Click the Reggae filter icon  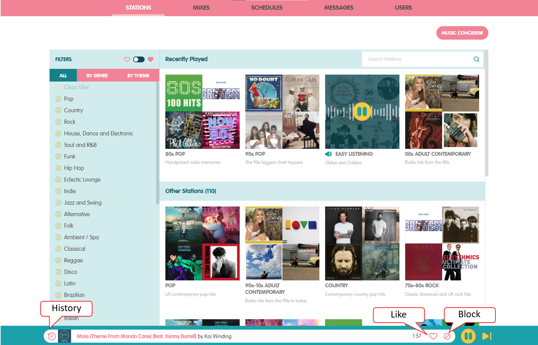pyautogui.click(x=58, y=260)
